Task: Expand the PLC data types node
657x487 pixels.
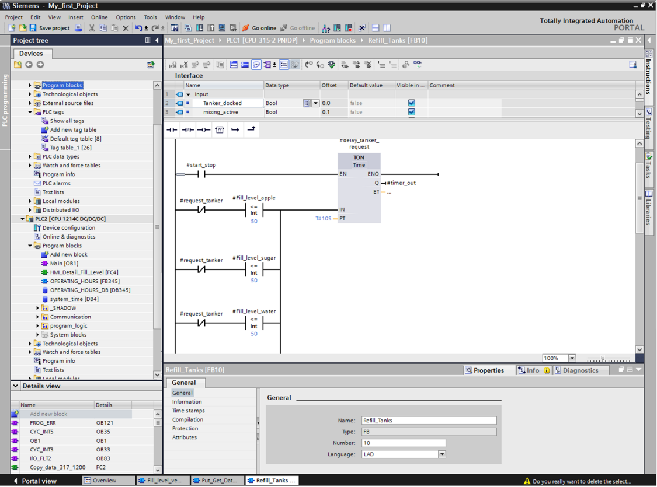Action: click(x=30, y=157)
